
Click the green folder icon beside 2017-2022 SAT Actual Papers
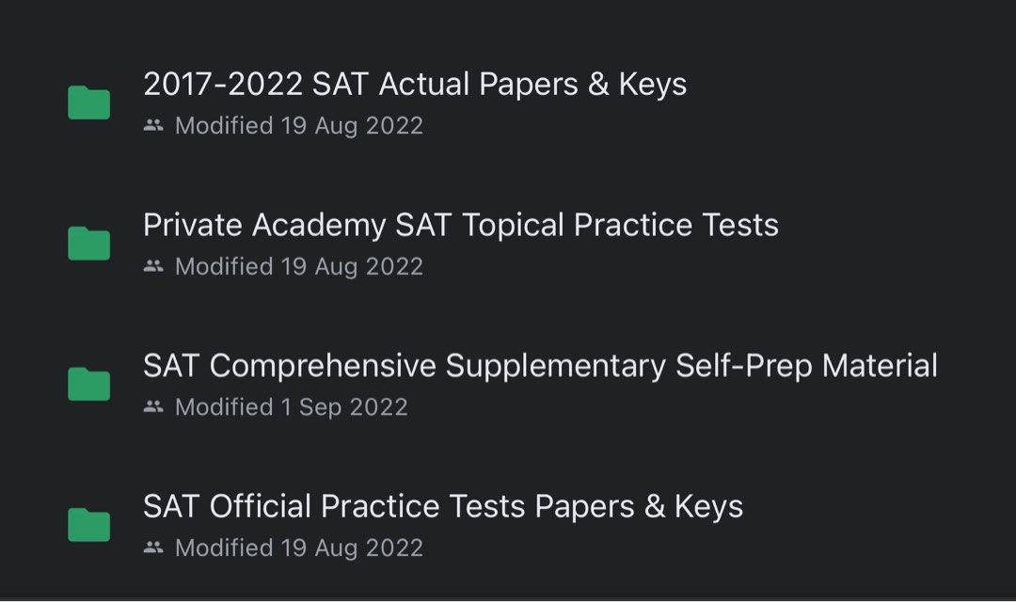coord(87,102)
